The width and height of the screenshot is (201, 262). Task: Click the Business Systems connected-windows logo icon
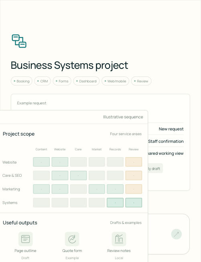tap(19, 41)
